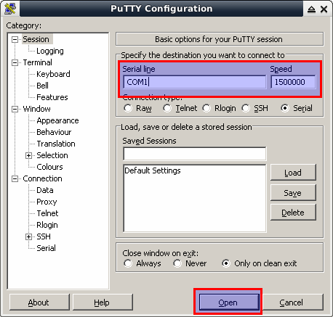Select Default Settings in saved sessions list
This screenshot has width=333, height=317.
point(153,170)
